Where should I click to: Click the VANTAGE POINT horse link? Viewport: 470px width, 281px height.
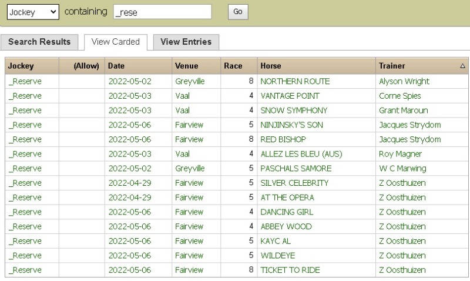pyautogui.click(x=290, y=96)
